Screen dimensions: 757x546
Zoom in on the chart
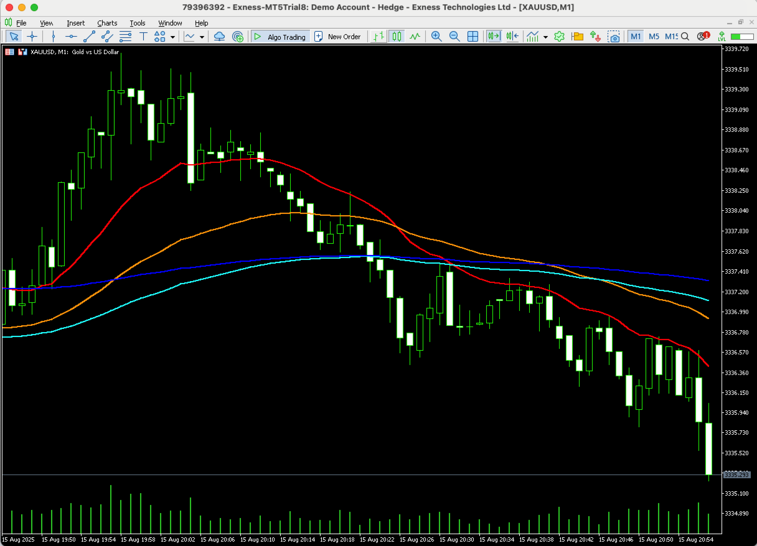point(436,37)
